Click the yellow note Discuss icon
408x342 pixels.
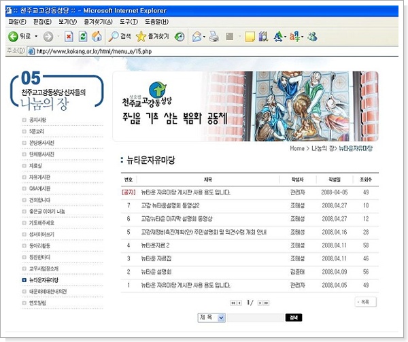click(250, 37)
